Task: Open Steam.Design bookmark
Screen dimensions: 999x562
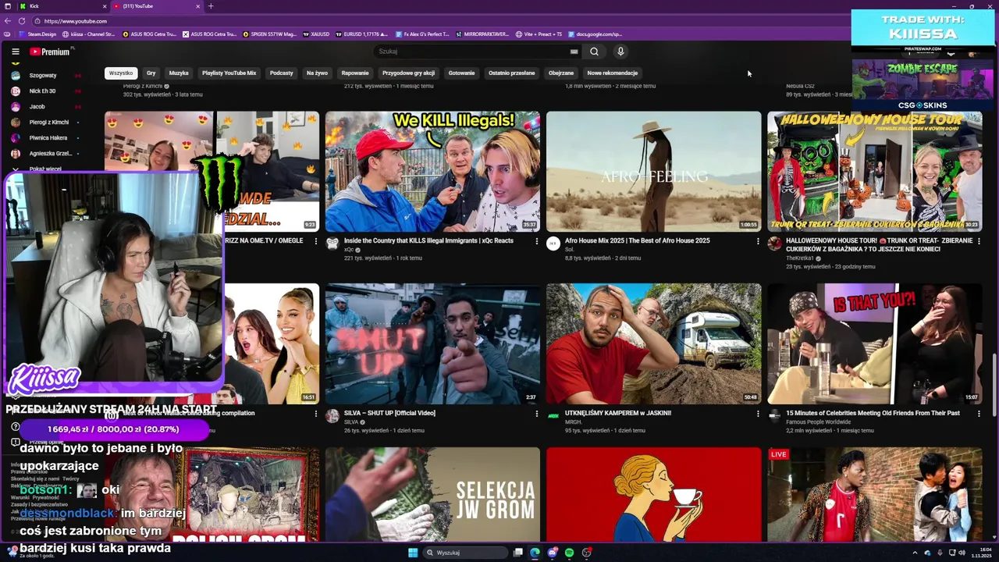Action: click(x=37, y=34)
